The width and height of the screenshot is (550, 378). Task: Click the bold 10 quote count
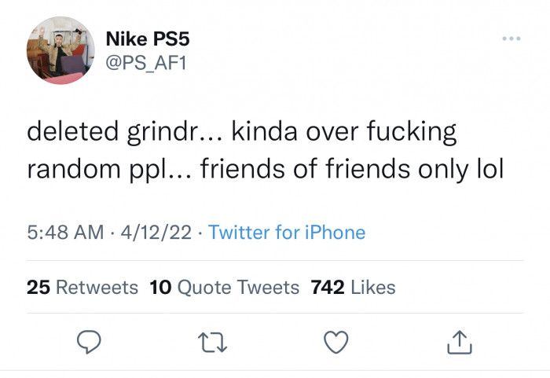pyautogui.click(x=160, y=287)
